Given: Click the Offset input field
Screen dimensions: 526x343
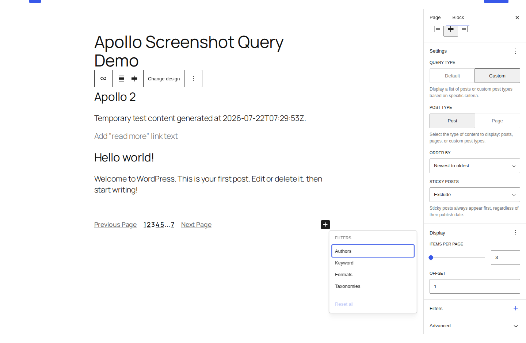Looking at the screenshot, I should coord(475,286).
